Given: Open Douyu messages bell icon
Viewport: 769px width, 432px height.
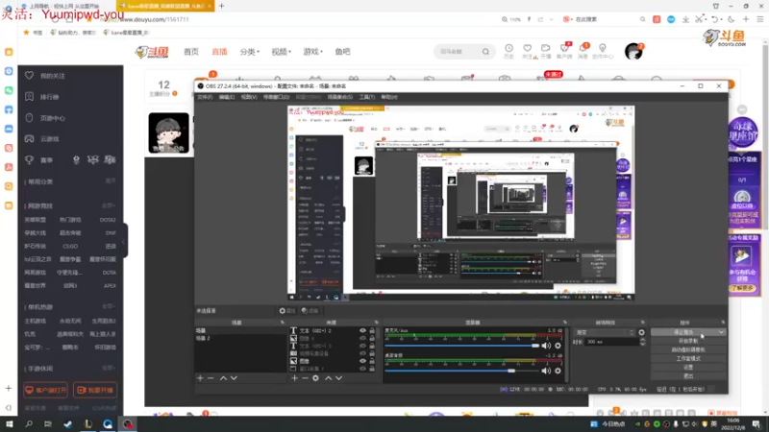Looking at the screenshot, I should coord(583,51).
